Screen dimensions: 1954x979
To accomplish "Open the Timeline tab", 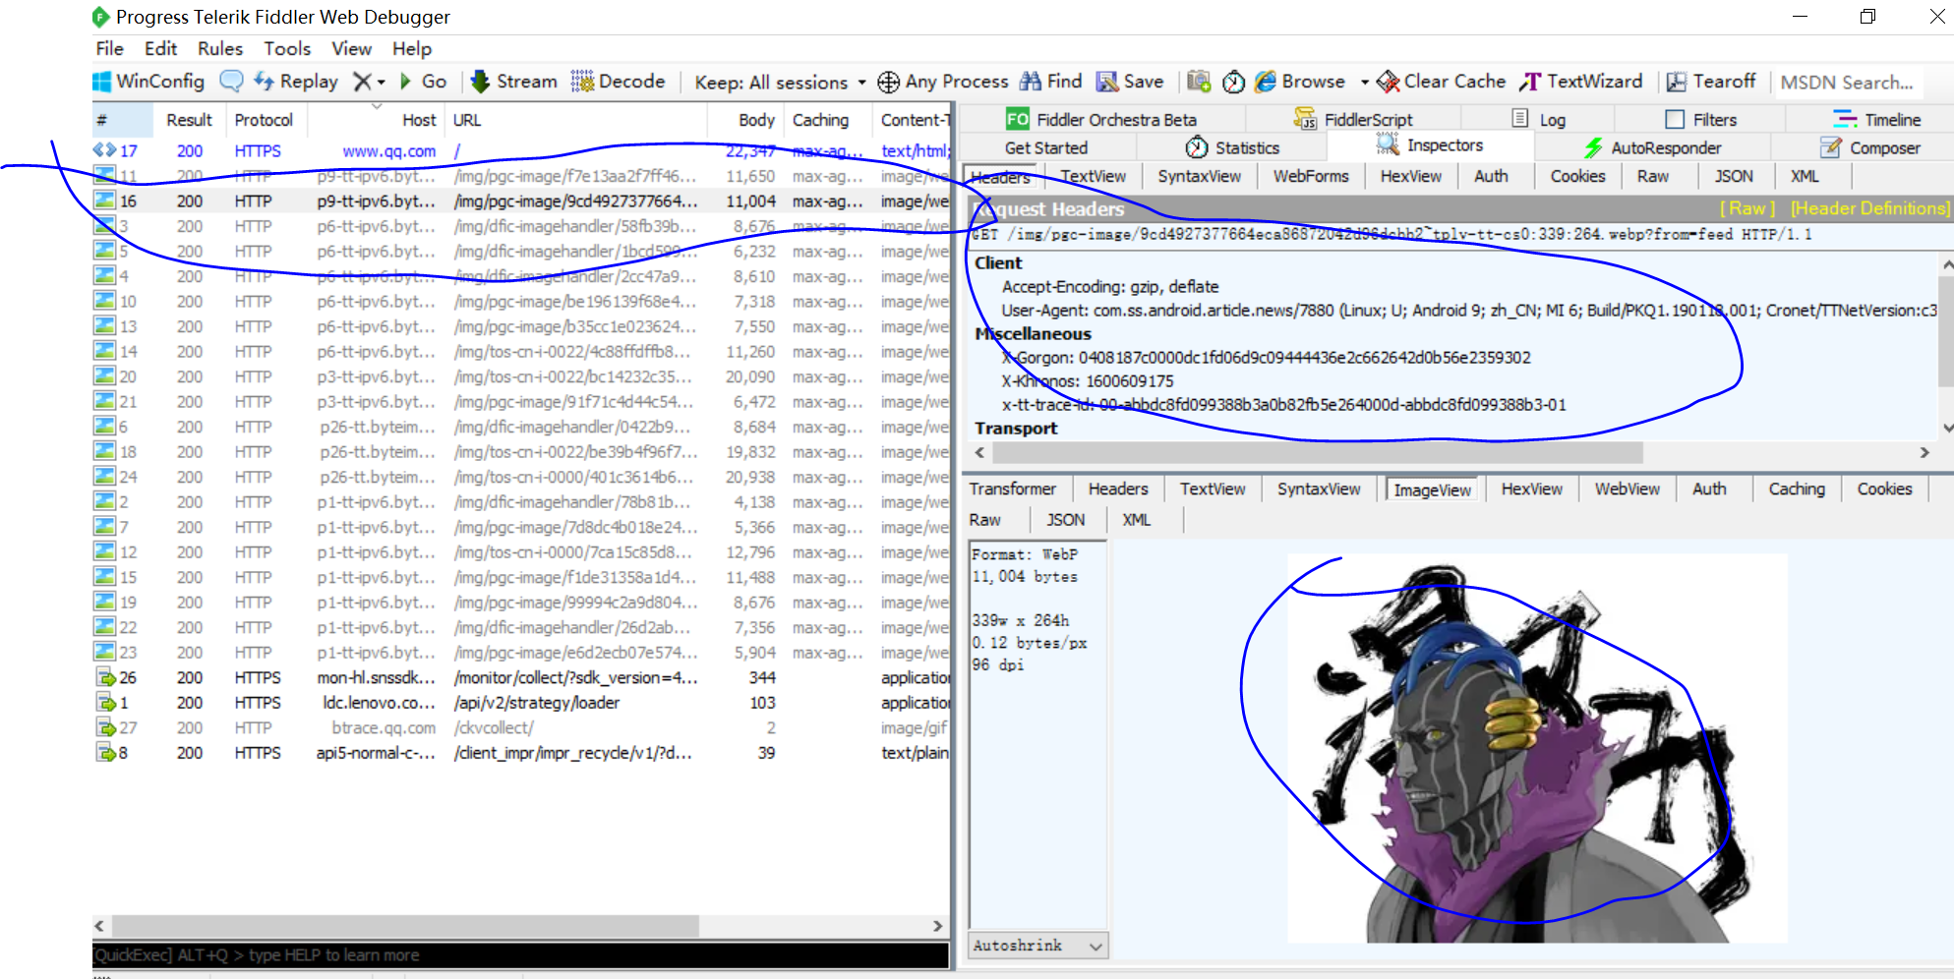I will click(x=1877, y=119).
